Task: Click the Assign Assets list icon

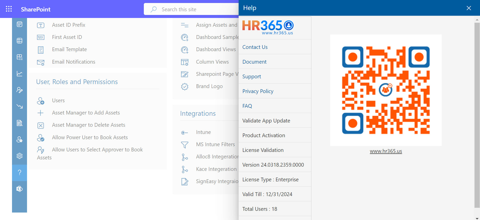Action: click(185, 25)
